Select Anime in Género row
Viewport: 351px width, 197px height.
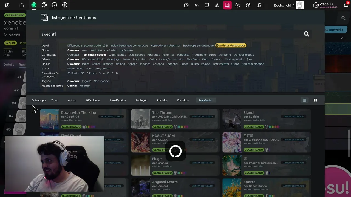click(126, 59)
